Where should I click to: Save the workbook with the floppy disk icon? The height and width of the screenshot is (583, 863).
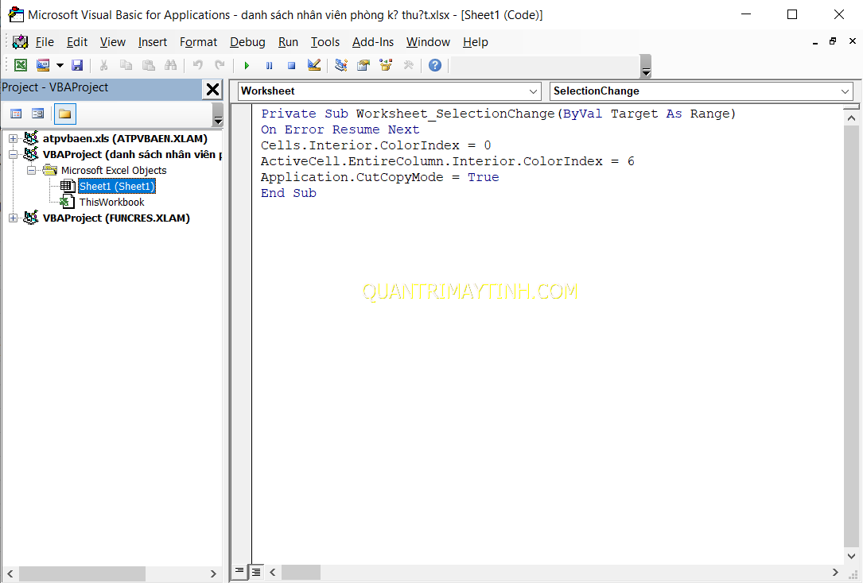point(77,65)
